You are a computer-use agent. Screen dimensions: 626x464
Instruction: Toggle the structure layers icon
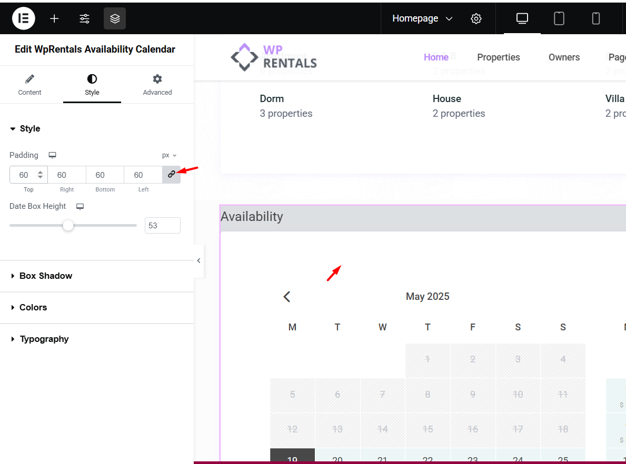[x=115, y=18]
